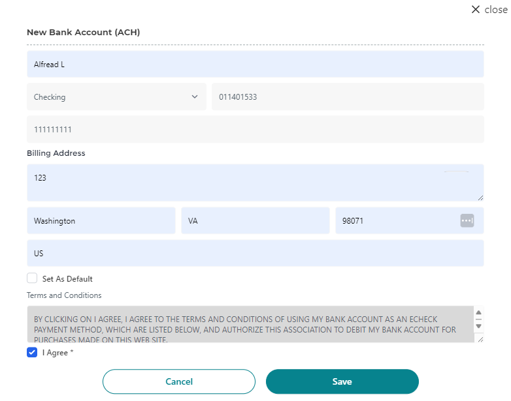Enable the Set As Default checkbox

pyautogui.click(x=32, y=278)
